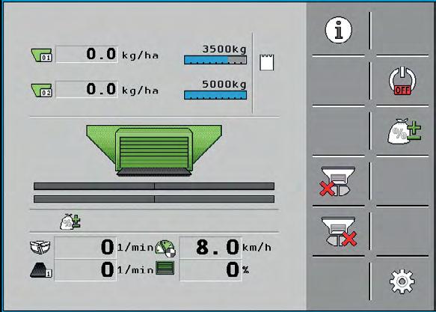
Task: Open the percent quantity adjustment softkey
Action: click(405, 131)
